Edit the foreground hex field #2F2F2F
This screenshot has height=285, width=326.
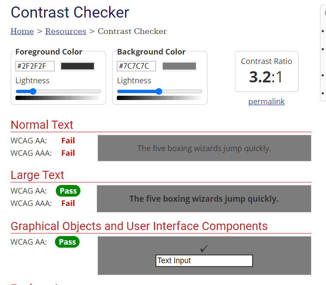pos(35,66)
